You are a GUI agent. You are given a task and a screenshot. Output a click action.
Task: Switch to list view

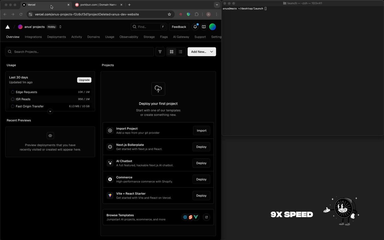[180, 52]
